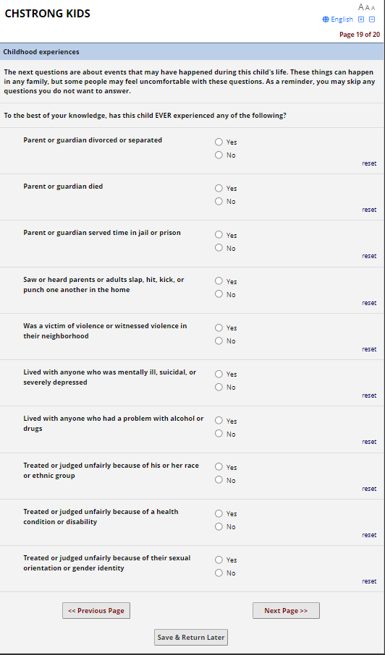Screen dimensions: 385x655
Task: Click the largest font size 'A' icon
Action: pyautogui.click(x=361, y=7)
